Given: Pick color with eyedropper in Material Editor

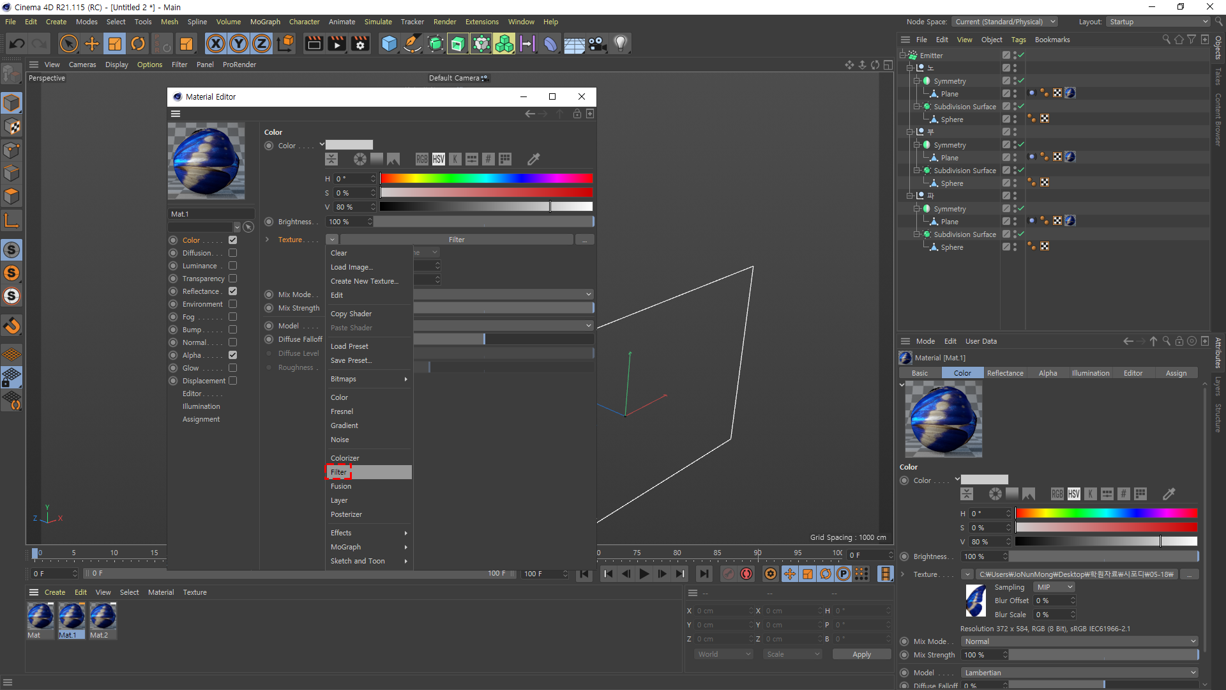Looking at the screenshot, I should click(x=534, y=159).
